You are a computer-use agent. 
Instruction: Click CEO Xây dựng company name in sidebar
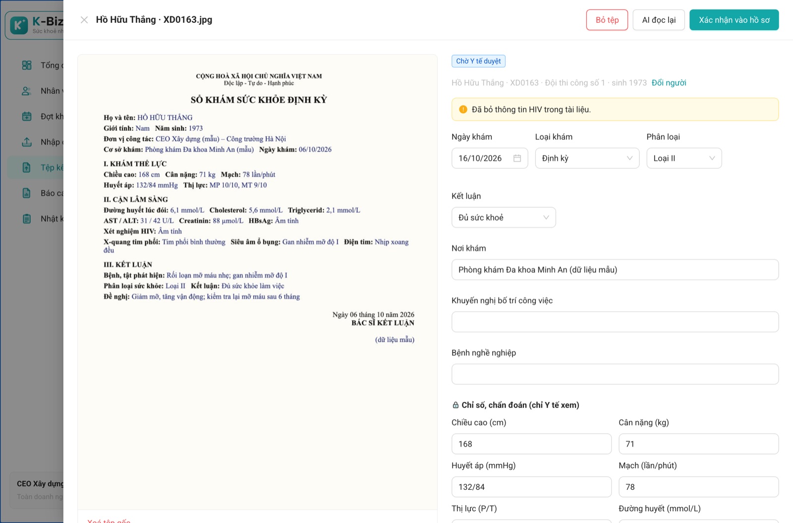(x=40, y=484)
